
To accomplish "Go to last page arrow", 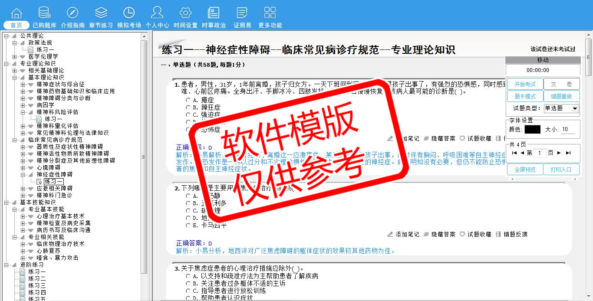I will coord(568,153).
